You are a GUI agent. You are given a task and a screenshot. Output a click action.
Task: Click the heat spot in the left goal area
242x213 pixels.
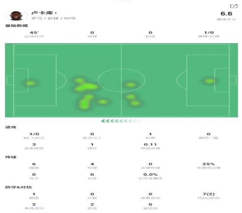point(30,83)
